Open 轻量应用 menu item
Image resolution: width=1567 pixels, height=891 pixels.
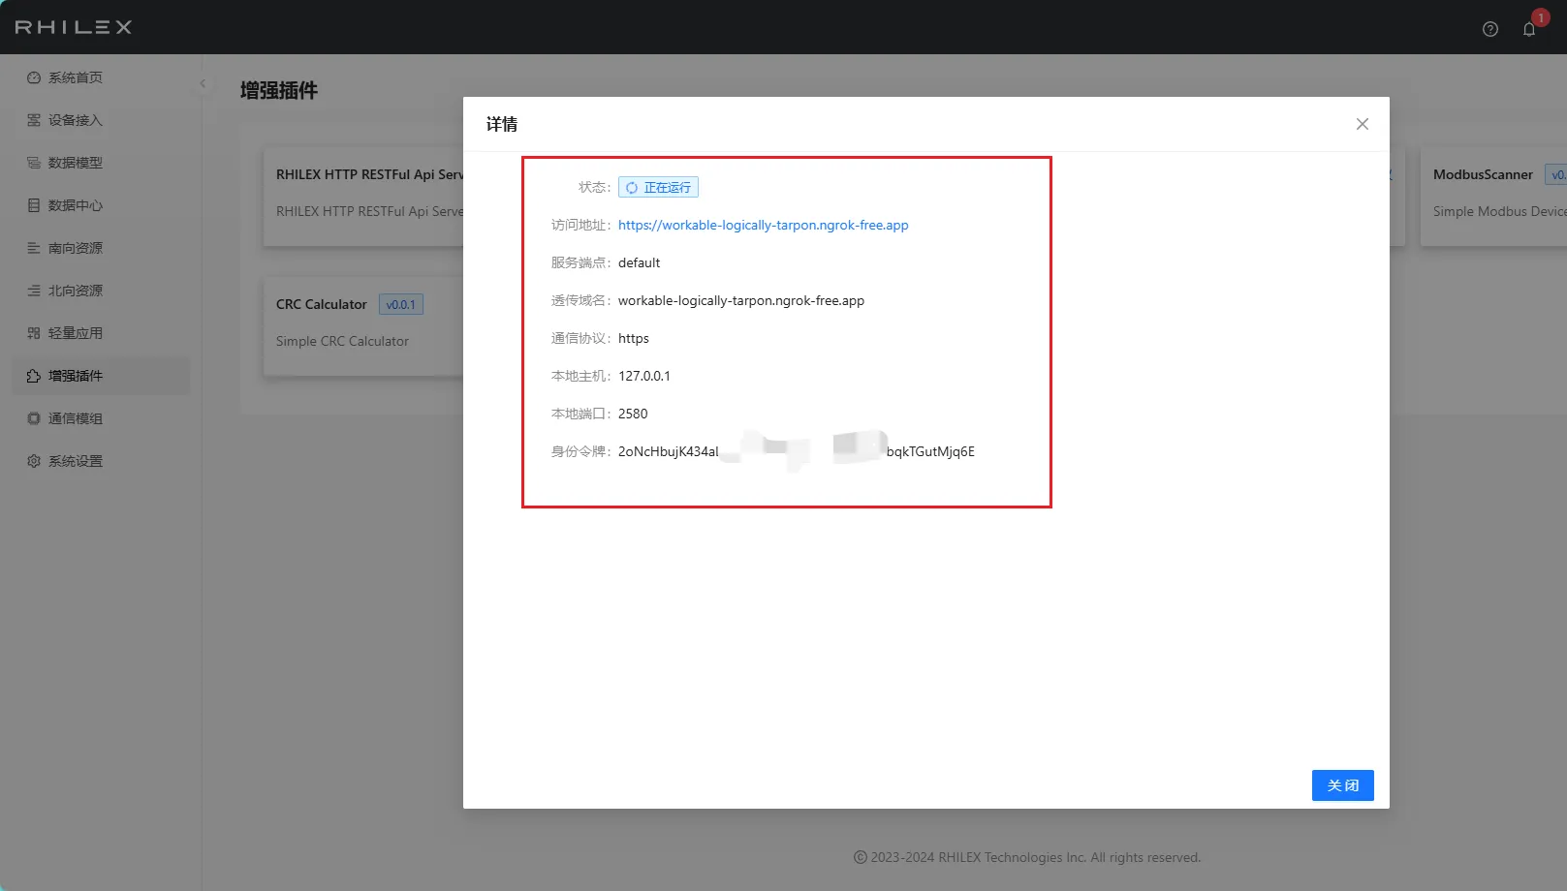tap(101, 333)
